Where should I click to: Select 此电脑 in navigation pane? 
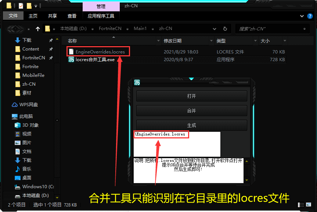tap(26, 116)
